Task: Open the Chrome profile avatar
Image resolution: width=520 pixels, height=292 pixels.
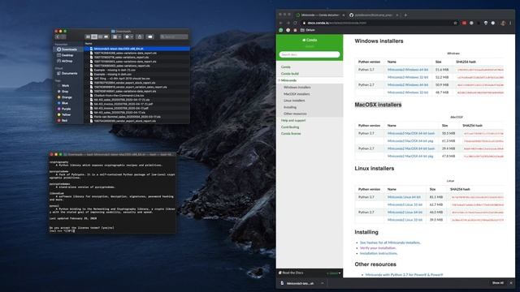Action: (x=503, y=23)
